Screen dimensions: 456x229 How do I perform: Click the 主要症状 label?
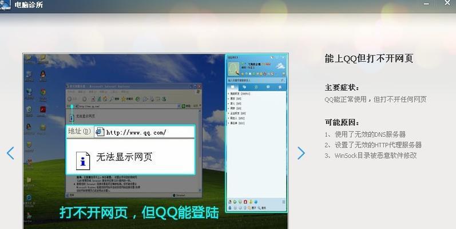click(342, 88)
